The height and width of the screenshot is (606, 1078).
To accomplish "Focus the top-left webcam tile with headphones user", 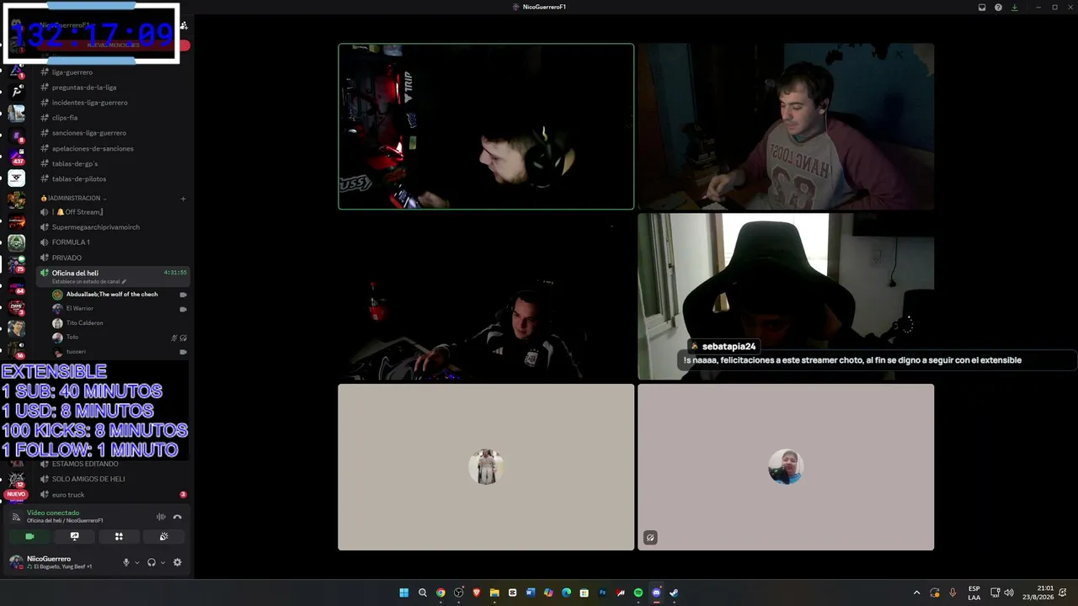I will click(486, 126).
